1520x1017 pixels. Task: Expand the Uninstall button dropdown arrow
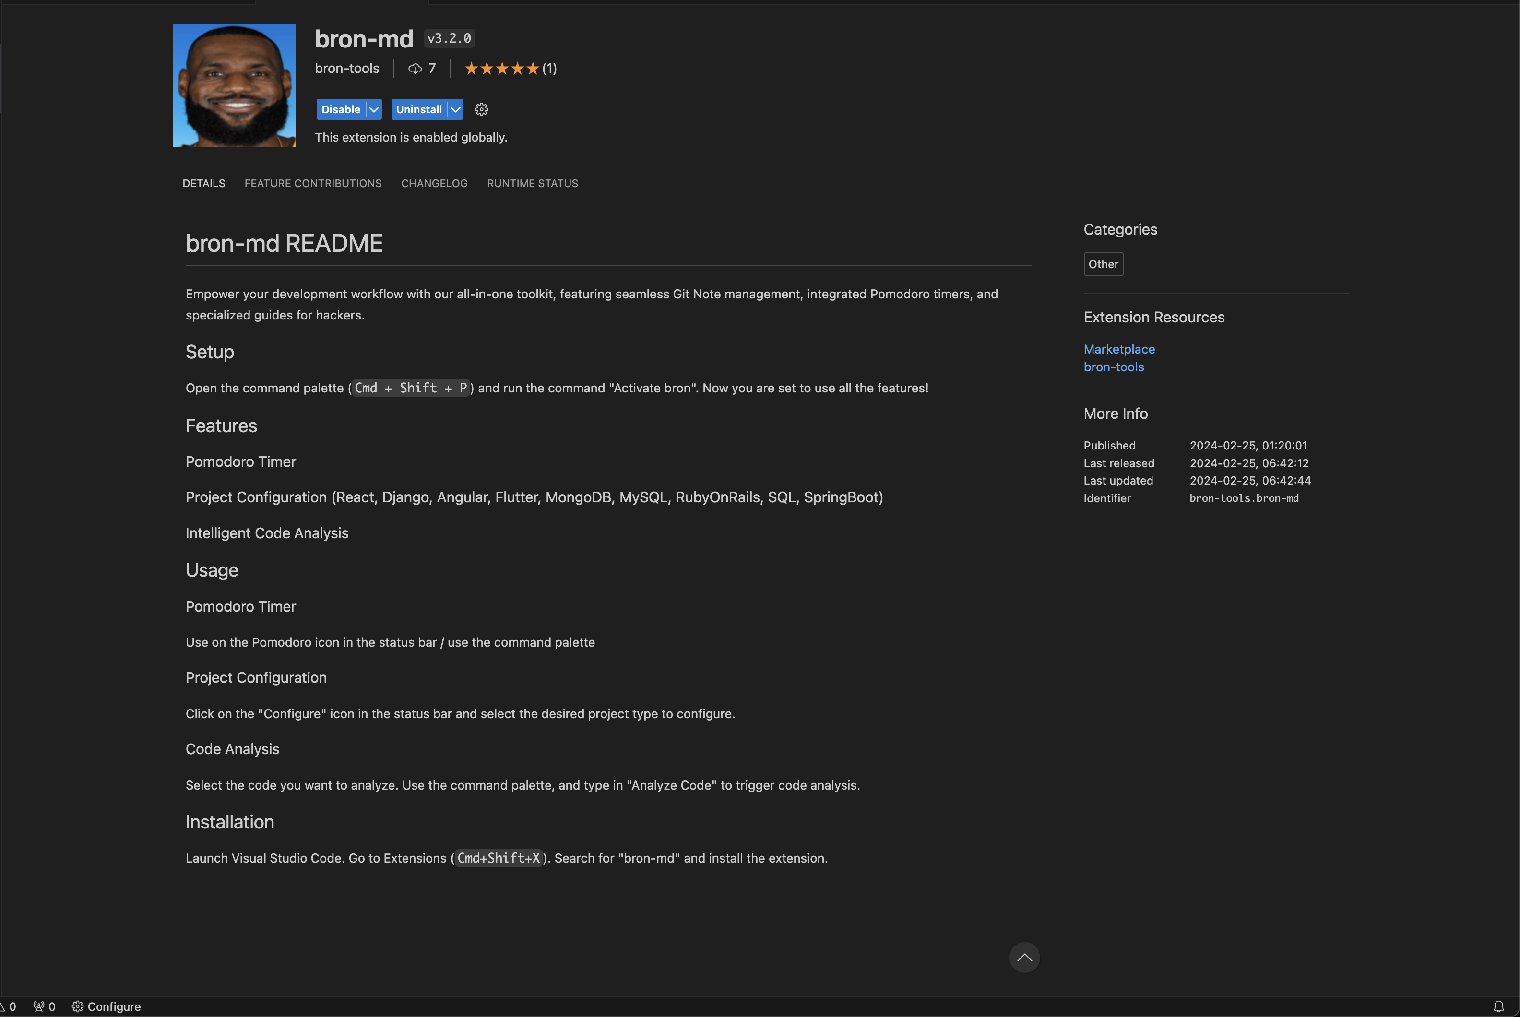click(455, 109)
